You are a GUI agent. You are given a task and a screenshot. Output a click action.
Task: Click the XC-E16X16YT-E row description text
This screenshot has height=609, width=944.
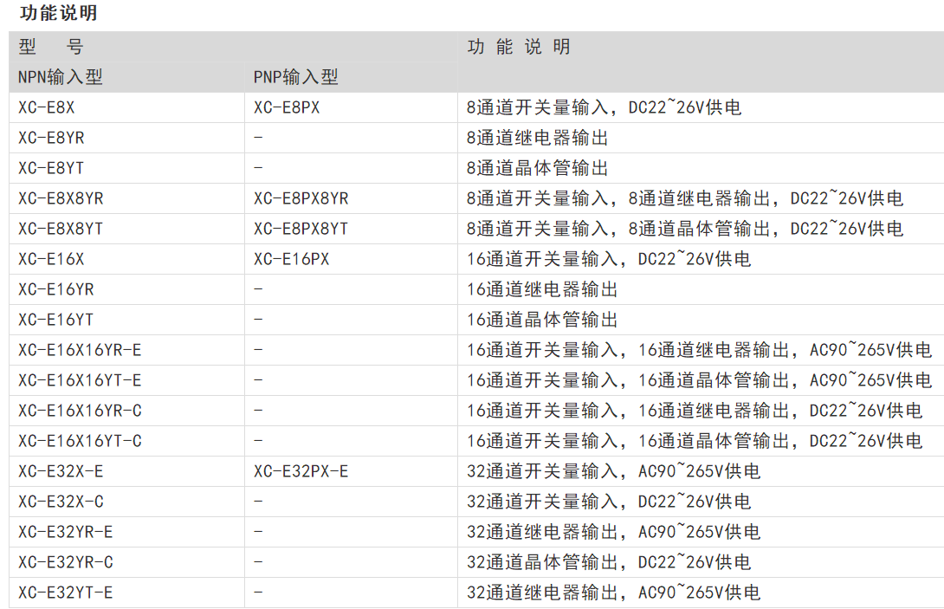pyautogui.click(x=699, y=380)
